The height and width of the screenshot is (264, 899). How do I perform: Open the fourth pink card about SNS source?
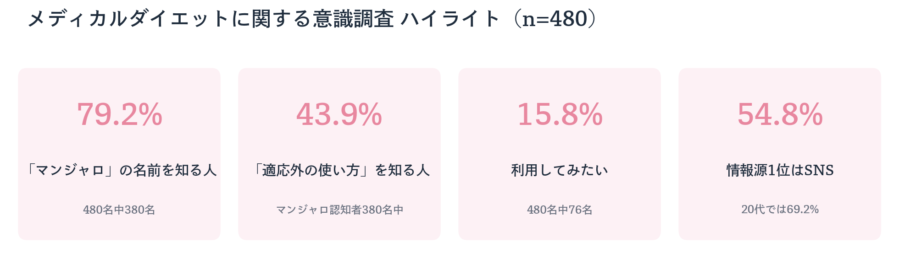point(780,154)
